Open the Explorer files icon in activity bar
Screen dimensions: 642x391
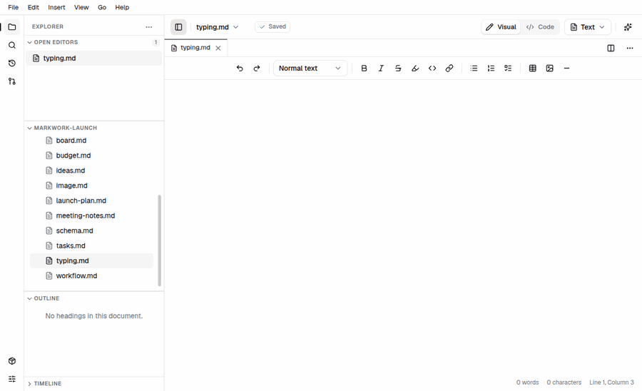click(12, 27)
